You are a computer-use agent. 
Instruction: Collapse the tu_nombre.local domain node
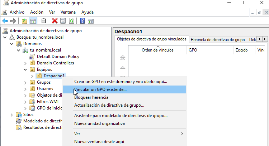pyautogui.click(x=19, y=50)
